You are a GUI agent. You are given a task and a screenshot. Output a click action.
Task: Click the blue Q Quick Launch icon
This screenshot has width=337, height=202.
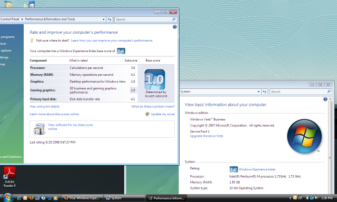pyautogui.click(x=49, y=198)
